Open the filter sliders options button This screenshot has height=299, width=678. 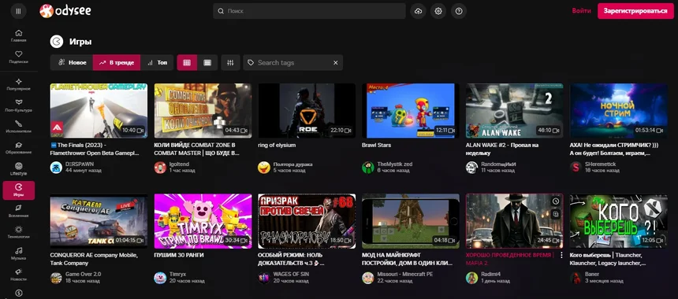coord(230,63)
